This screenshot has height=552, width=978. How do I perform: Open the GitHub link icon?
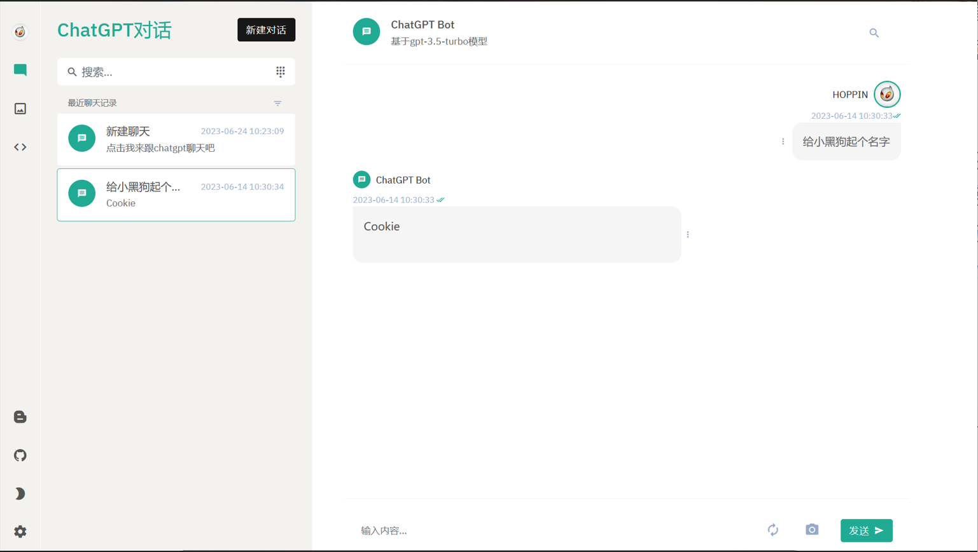[x=20, y=455]
